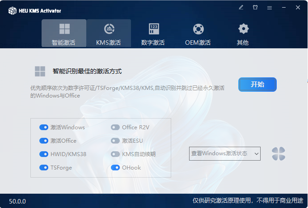Toggle the 激活Office switch
The image size is (308, 208).
coord(44,141)
